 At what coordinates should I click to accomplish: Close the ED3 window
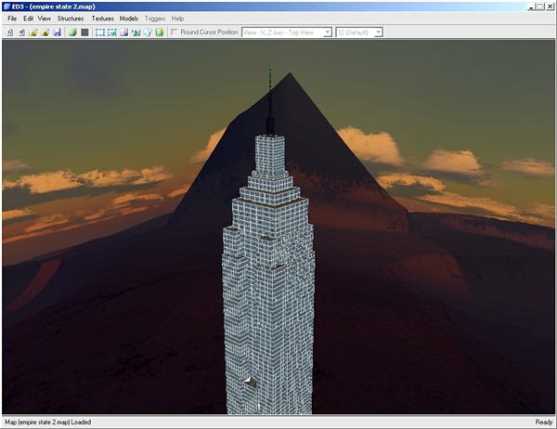pos(550,6)
